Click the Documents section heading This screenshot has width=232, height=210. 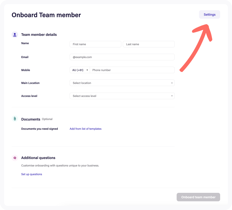point(31,119)
